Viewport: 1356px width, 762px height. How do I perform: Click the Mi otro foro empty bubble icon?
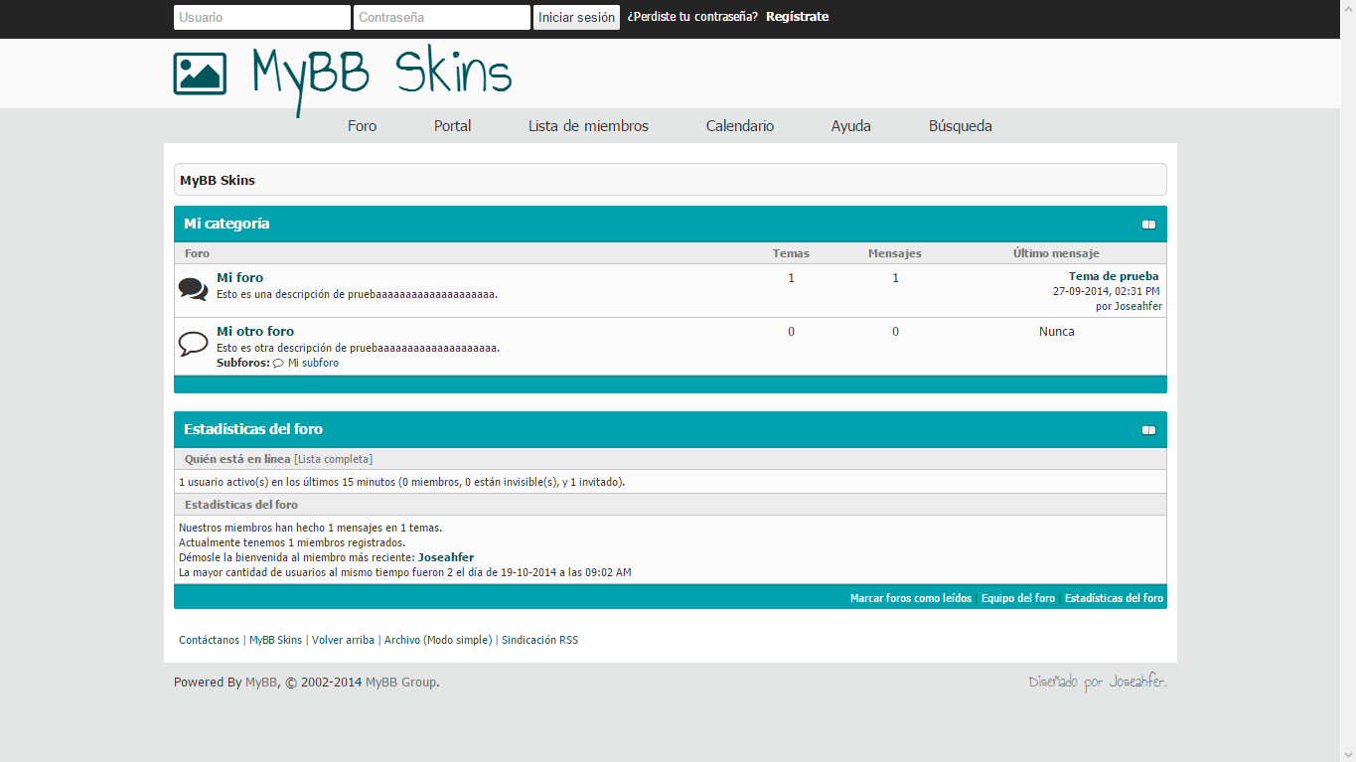point(193,344)
